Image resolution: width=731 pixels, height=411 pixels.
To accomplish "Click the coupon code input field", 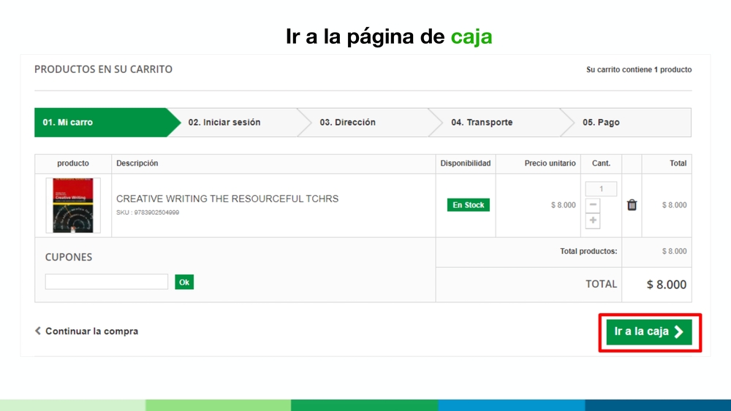I will [x=106, y=282].
